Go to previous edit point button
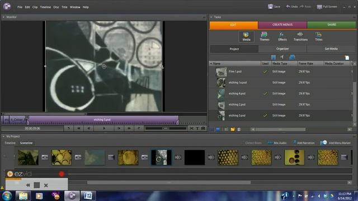The width and height of the screenshot is (358, 201). 69,128
